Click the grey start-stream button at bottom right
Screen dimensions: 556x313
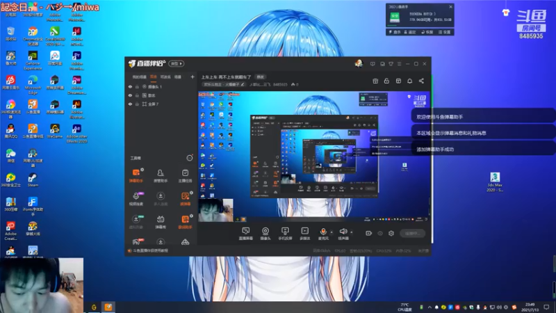412,233
